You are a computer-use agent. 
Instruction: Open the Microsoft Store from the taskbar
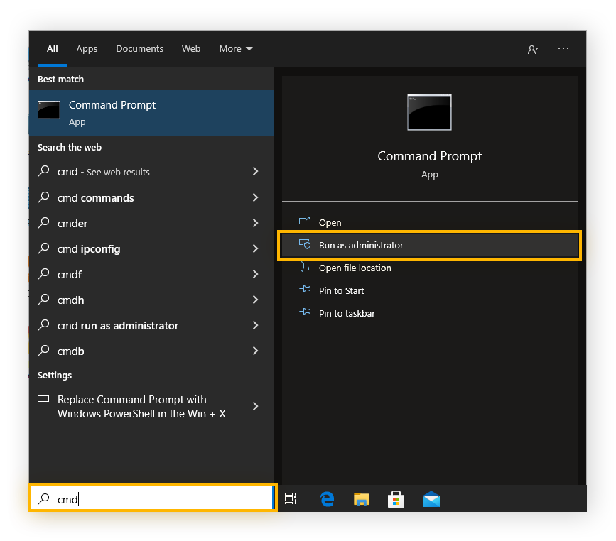(x=396, y=499)
